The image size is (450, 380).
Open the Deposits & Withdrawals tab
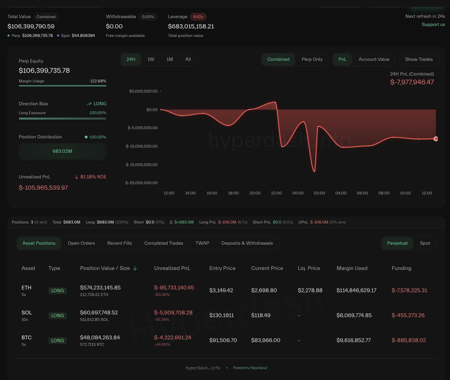pos(247,243)
